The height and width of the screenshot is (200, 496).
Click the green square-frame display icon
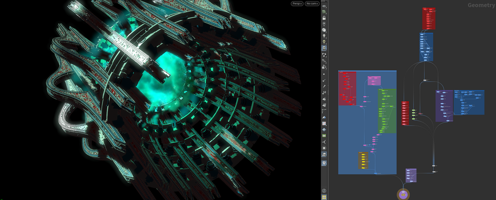pyautogui.click(x=324, y=136)
